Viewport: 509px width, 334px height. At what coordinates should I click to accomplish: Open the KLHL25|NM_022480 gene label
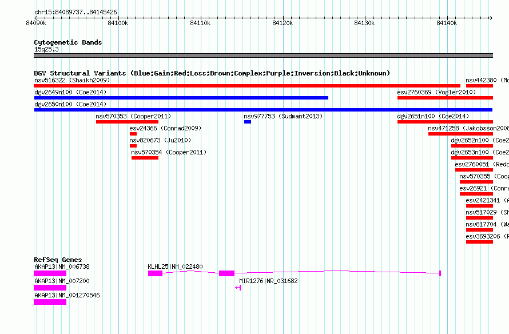(x=175, y=267)
